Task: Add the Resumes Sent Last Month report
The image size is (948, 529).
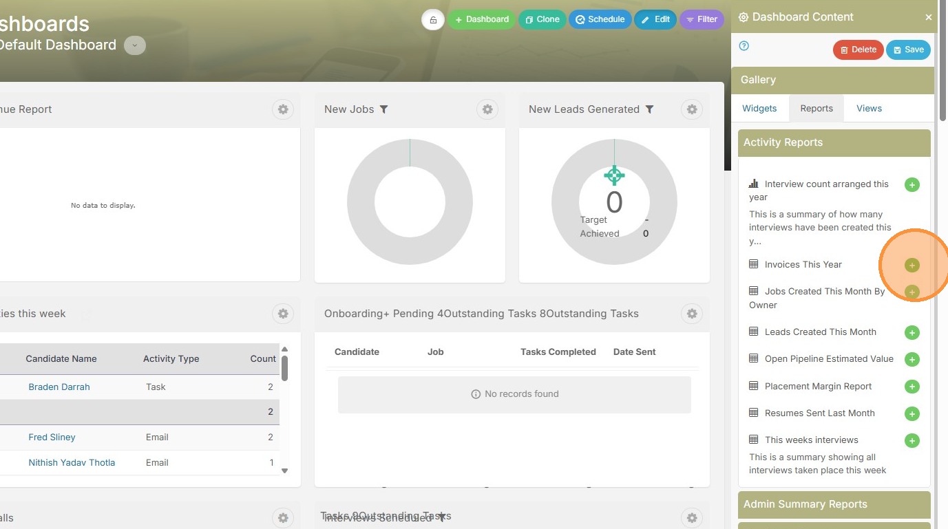Action: (912, 414)
